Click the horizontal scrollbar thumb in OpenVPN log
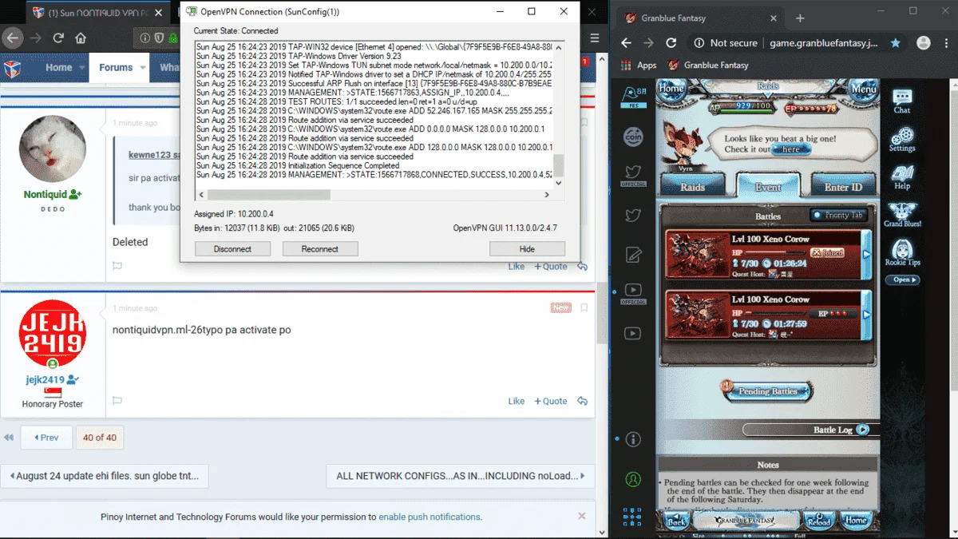 (269, 195)
